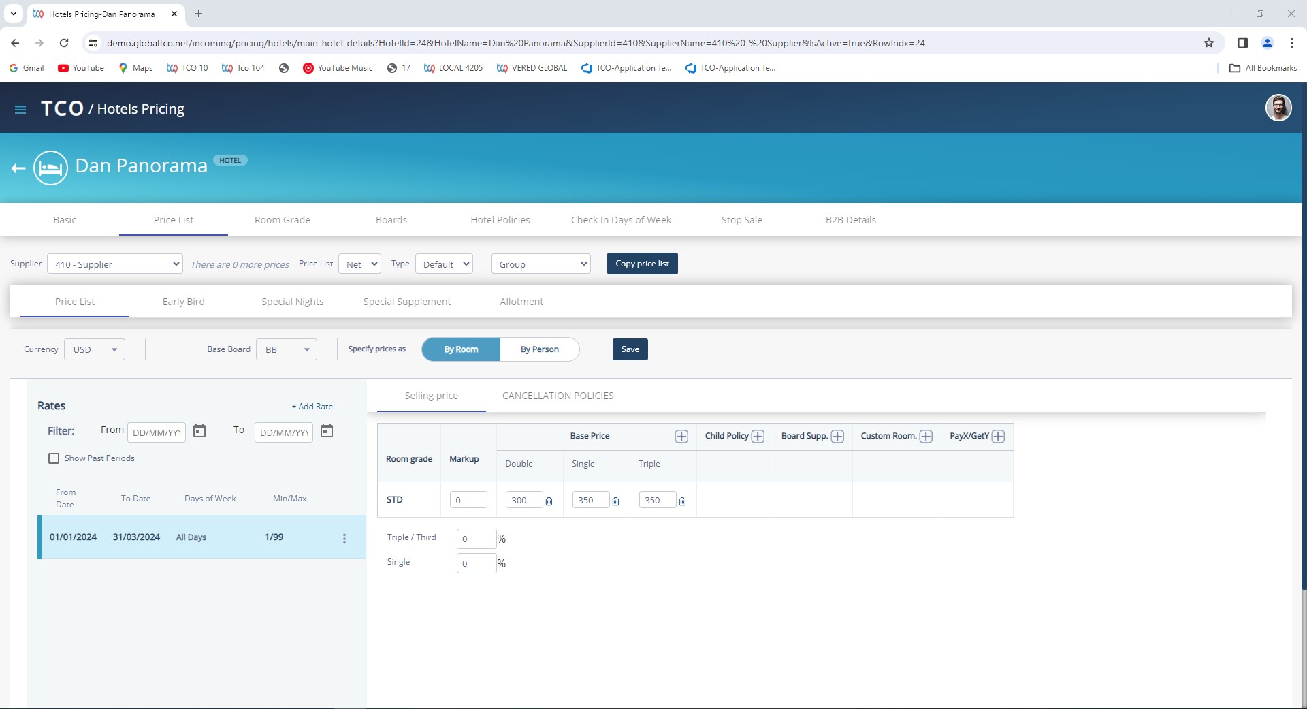Click the From date filter field
The width and height of the screenshot is (1307, 709).
[x=157, y=432]
